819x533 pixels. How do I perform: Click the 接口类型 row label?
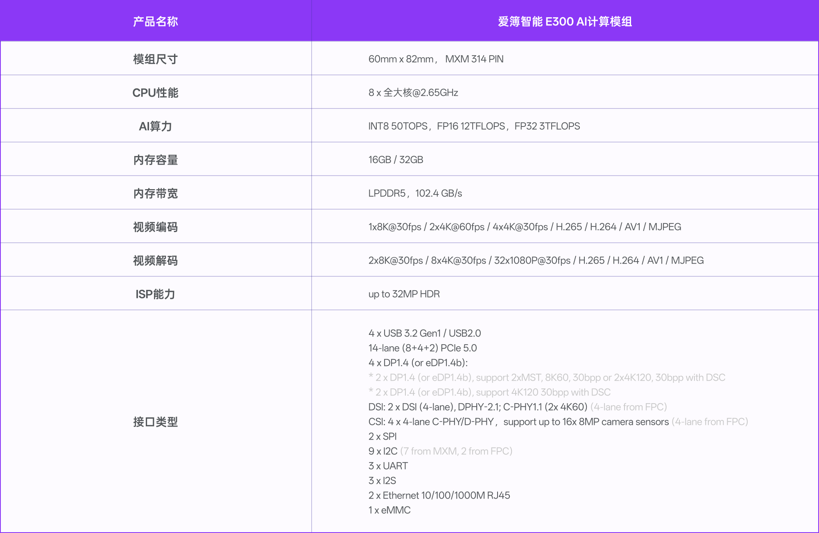pos(155,422)
